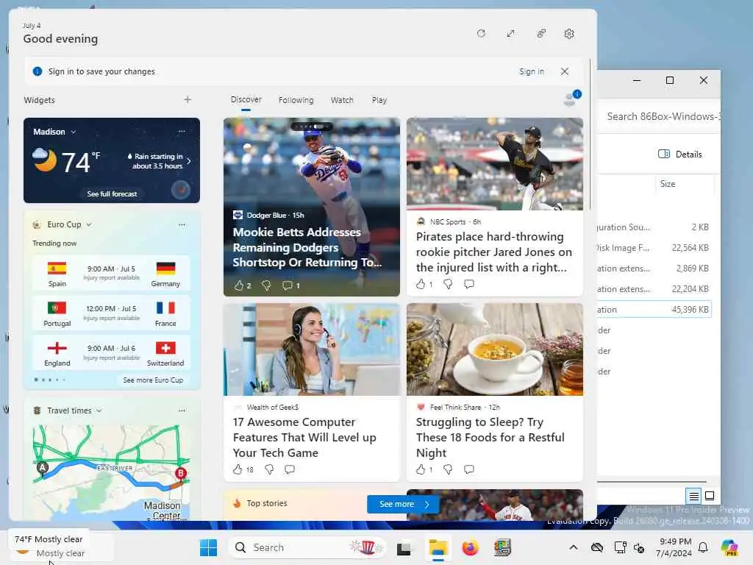The height and width of the screenshot is (565, 753).
Task: Open File Explorer from taskbar
Action: click(x=438, y=547)
